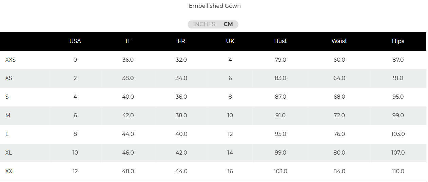Click the USA column header
The width and height of the screenshot is (428, 182).
[x=75, y=41]
